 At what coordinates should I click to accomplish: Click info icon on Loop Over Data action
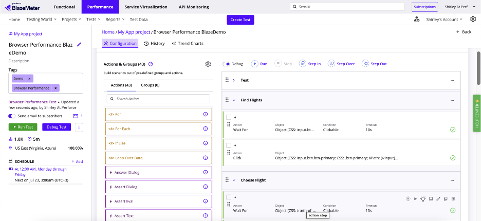click(206, 158)
